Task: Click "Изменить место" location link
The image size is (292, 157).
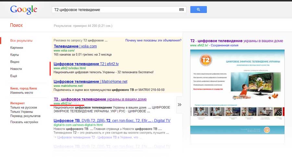Action: pyautogui.click(x=22, y=92)
